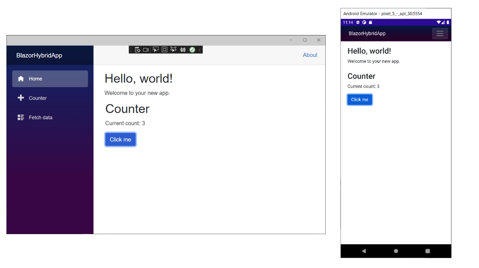
Task: Click the plus icon next to Counter
Action: pyautogui.click(x=20, y=98)
